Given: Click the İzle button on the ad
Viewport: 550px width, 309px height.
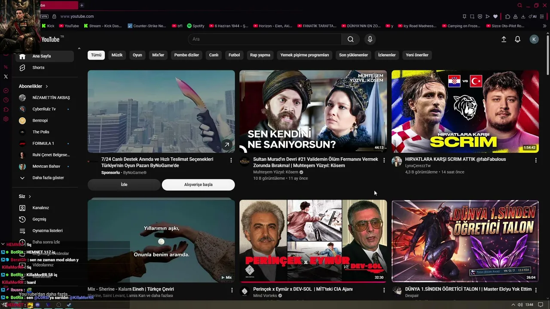Looking at the screenshot, I should tap(124, 185).
